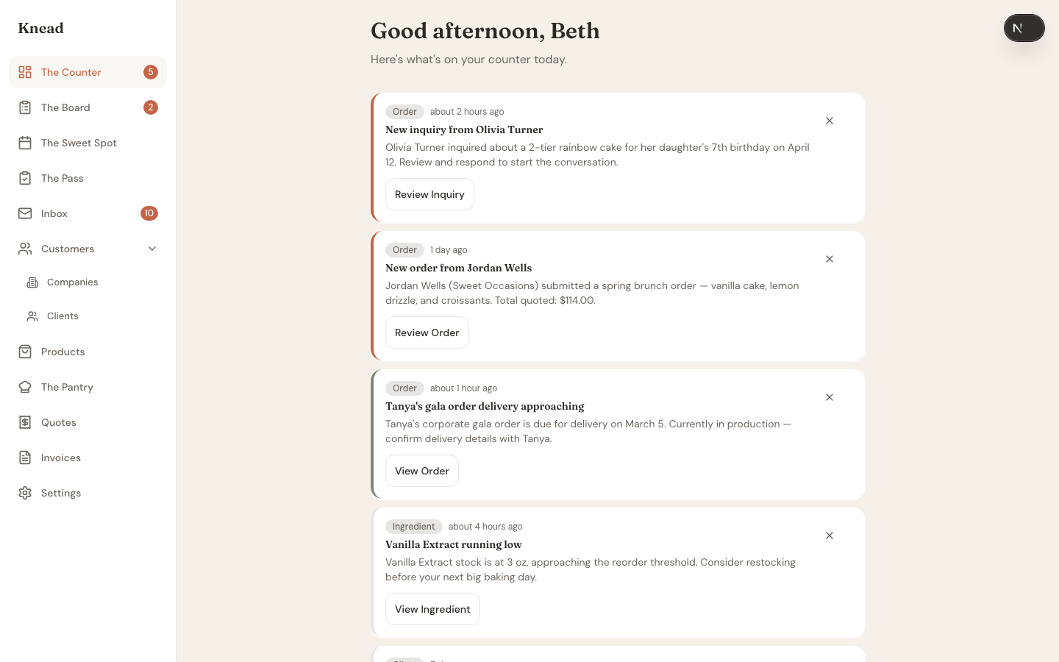Click View Ingredient for Vanilla Extract

(x=432, y=609)
